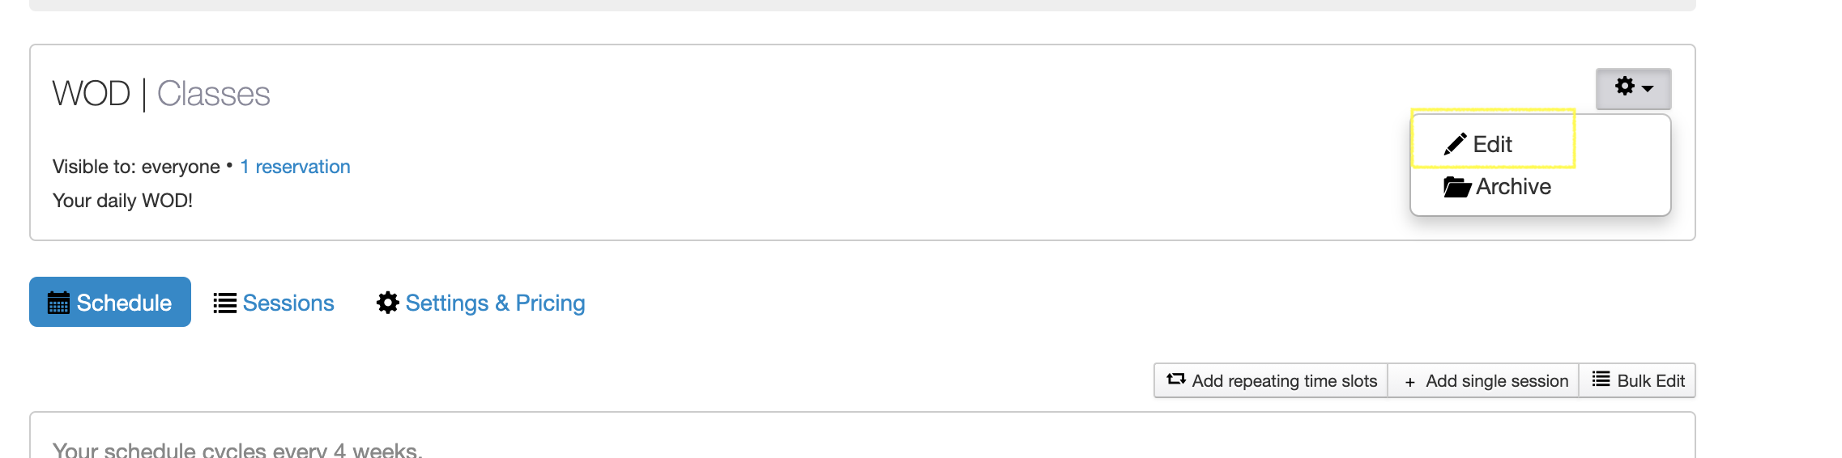Screen dimensions: 1842x458
Task: Open the Sessions tab
Action: click(x=288, y=303)
